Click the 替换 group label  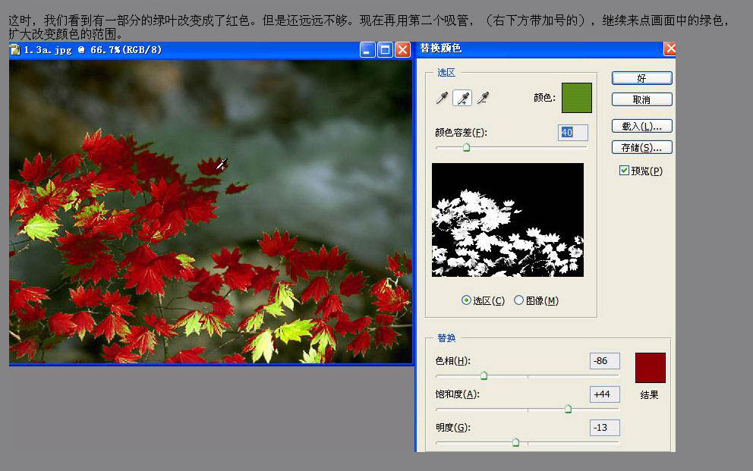(x=446, y=338)
